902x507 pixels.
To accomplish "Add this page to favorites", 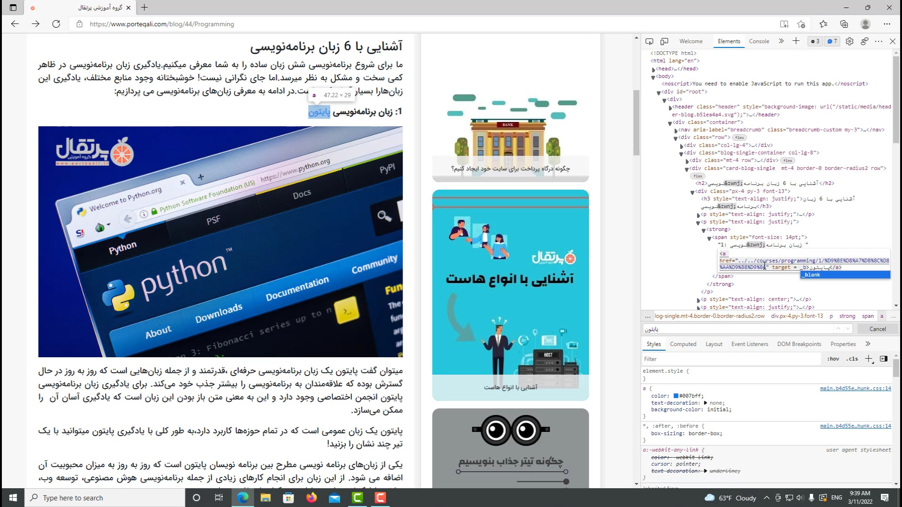I will pos(801,24).
